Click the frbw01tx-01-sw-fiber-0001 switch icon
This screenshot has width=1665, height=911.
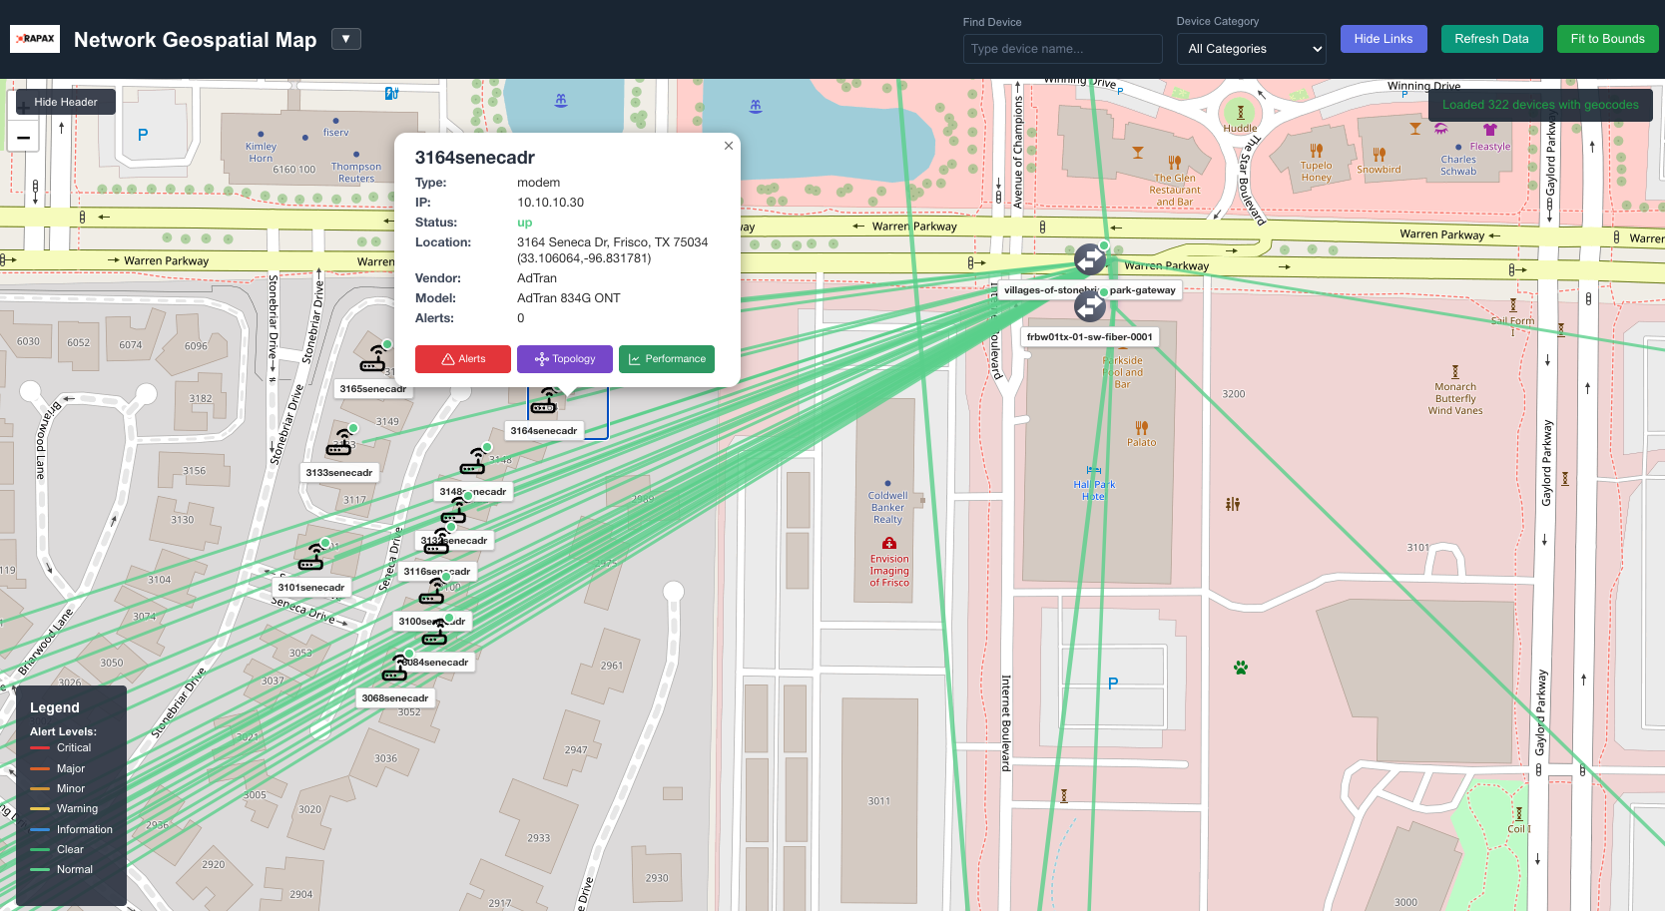(1090, 306)
